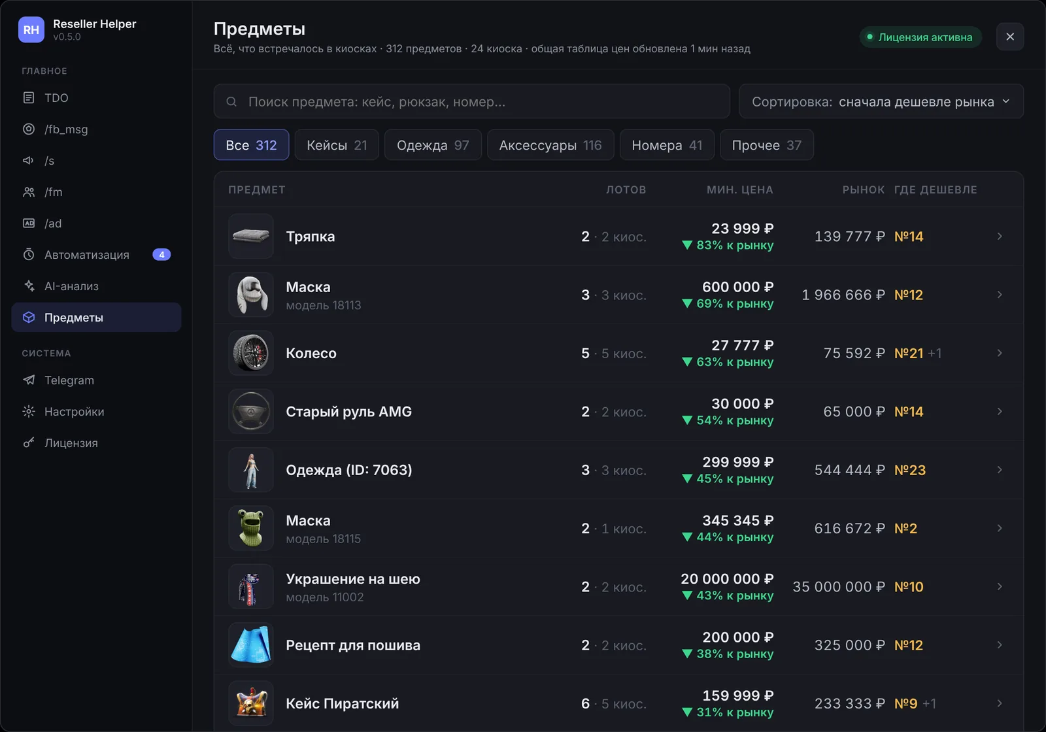This screenshot has width=1046, height=732.
Task: Click the RH app logo
Action: pos(31,29)
